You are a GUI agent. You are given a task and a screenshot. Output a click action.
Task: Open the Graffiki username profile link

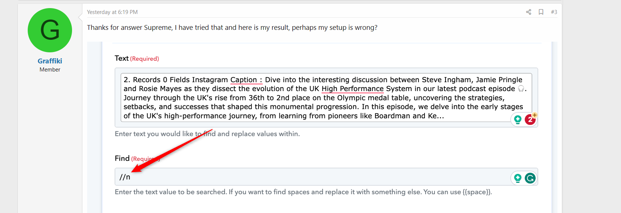click(x=50, y=61)
